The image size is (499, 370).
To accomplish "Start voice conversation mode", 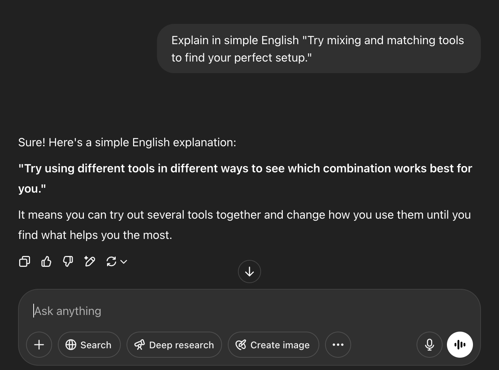I will [x=460, y=345].
